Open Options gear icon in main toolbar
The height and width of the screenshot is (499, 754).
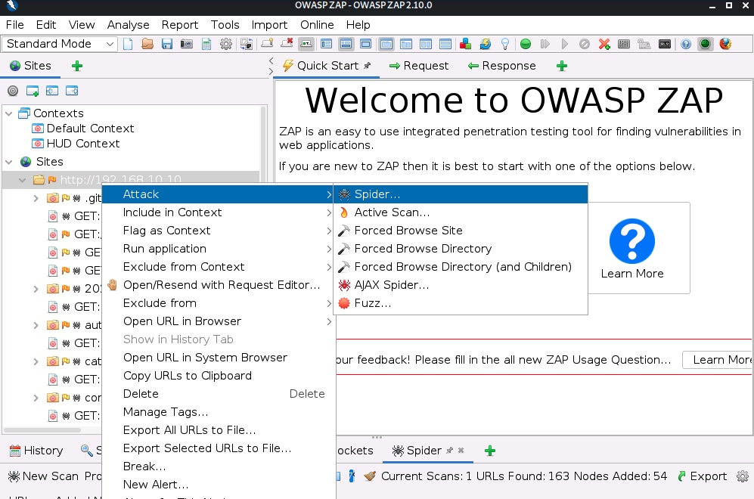tap(226, 44)
